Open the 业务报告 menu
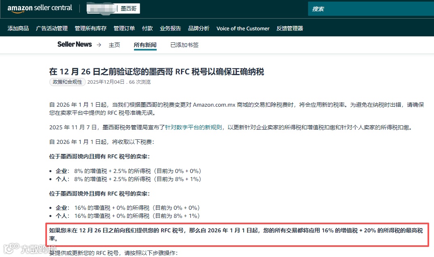 [170, 28]
